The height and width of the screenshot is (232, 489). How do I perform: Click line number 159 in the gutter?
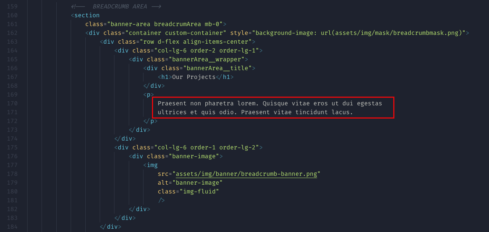pos(12,7)
